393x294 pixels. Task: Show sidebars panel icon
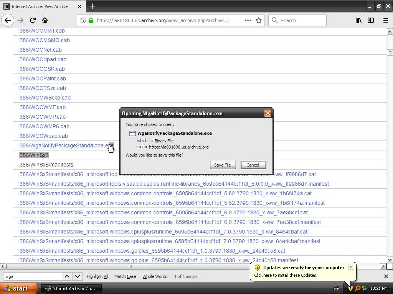(x=370, y=20)
